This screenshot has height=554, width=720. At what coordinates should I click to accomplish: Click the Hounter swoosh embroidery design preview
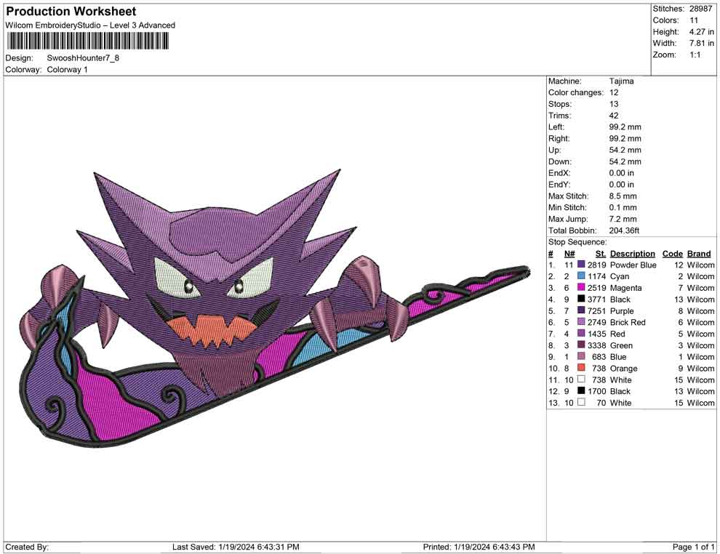[276, 308]
